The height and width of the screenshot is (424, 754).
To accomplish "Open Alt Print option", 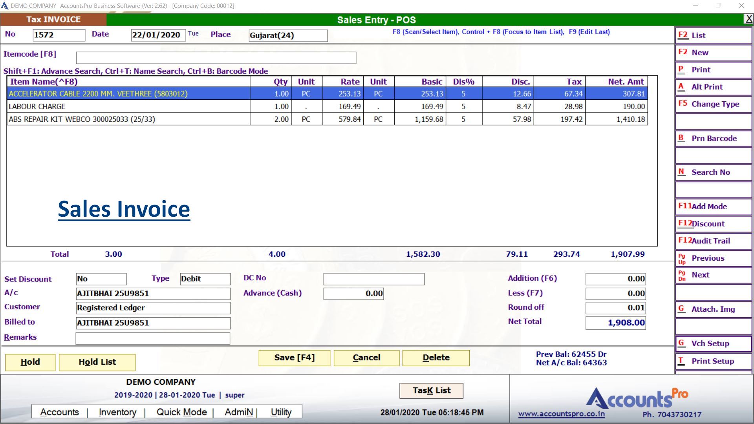I will click(713, 87).
